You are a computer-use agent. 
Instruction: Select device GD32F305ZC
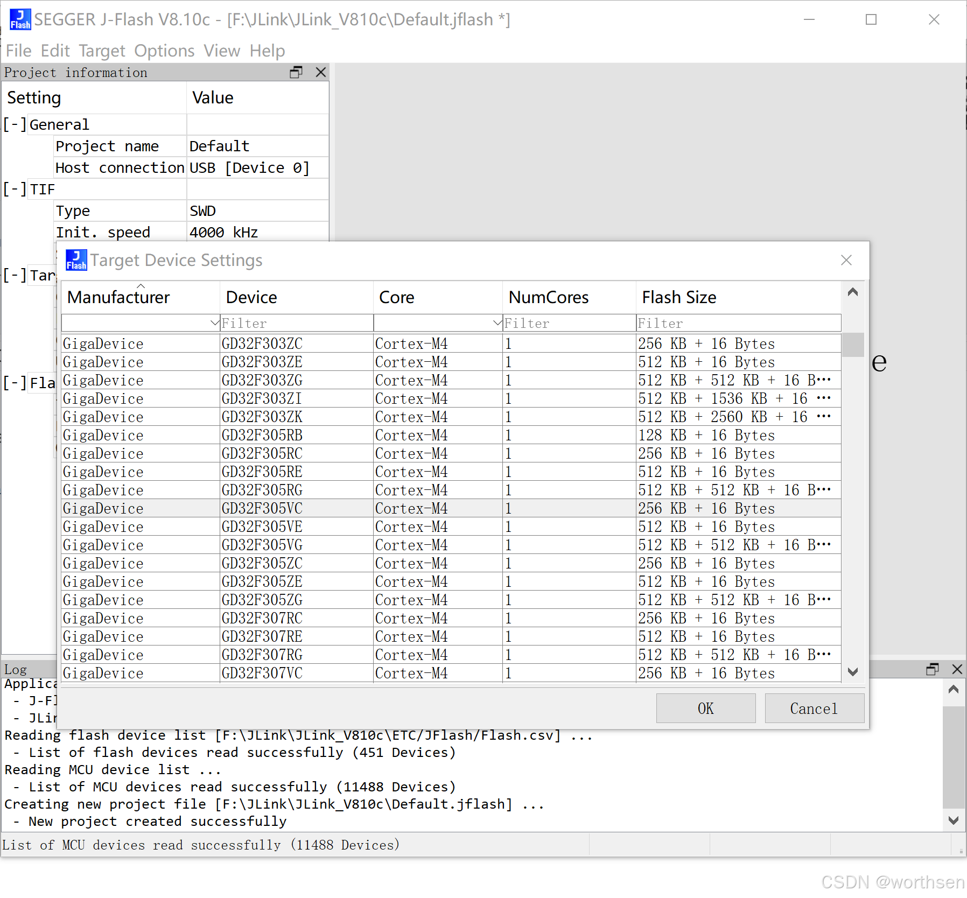point(451,563)
